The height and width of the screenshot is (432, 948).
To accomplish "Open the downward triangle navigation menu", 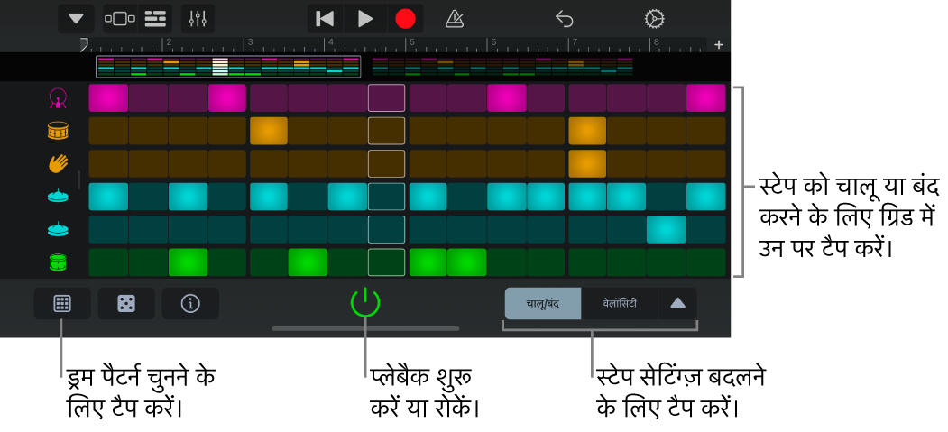I will point(76,19).
